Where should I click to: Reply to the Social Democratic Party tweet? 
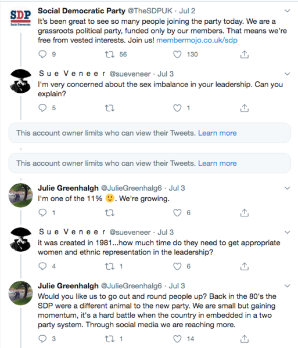pyautogui.click(x=42, y=55)
